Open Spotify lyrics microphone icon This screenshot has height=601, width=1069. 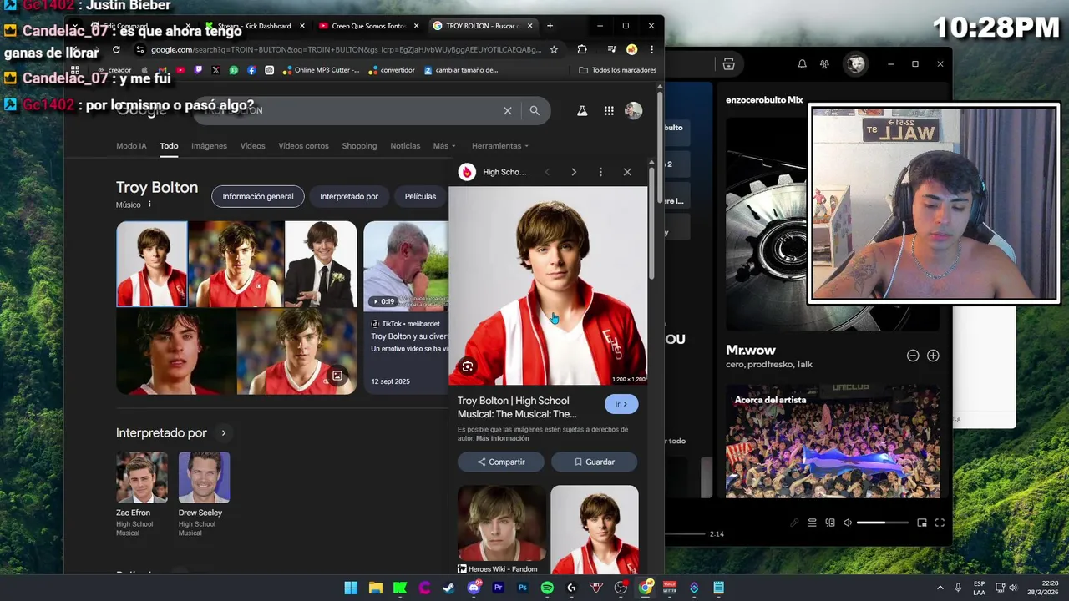coord(794,523)
